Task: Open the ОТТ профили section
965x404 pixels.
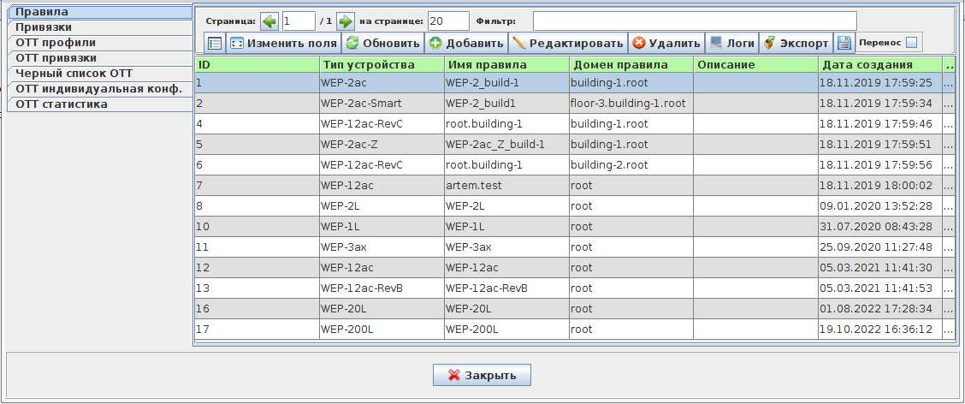Action: (x=100, y=43)
